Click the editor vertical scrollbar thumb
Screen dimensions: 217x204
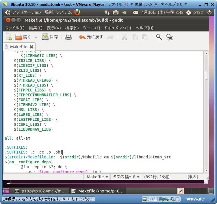coord(206,75)
